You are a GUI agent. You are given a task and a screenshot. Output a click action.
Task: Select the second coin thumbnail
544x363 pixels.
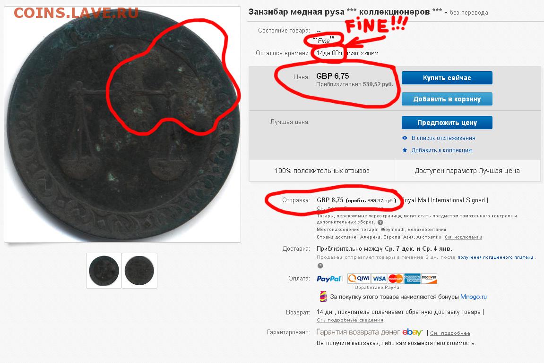tap(139, 271)
